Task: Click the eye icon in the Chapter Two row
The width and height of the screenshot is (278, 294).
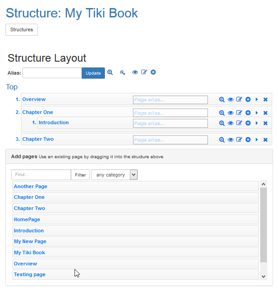Action: click(231, 140)
